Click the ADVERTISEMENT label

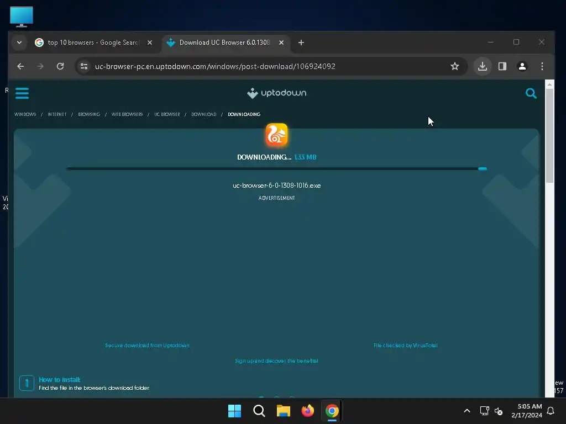click(276, 198)
